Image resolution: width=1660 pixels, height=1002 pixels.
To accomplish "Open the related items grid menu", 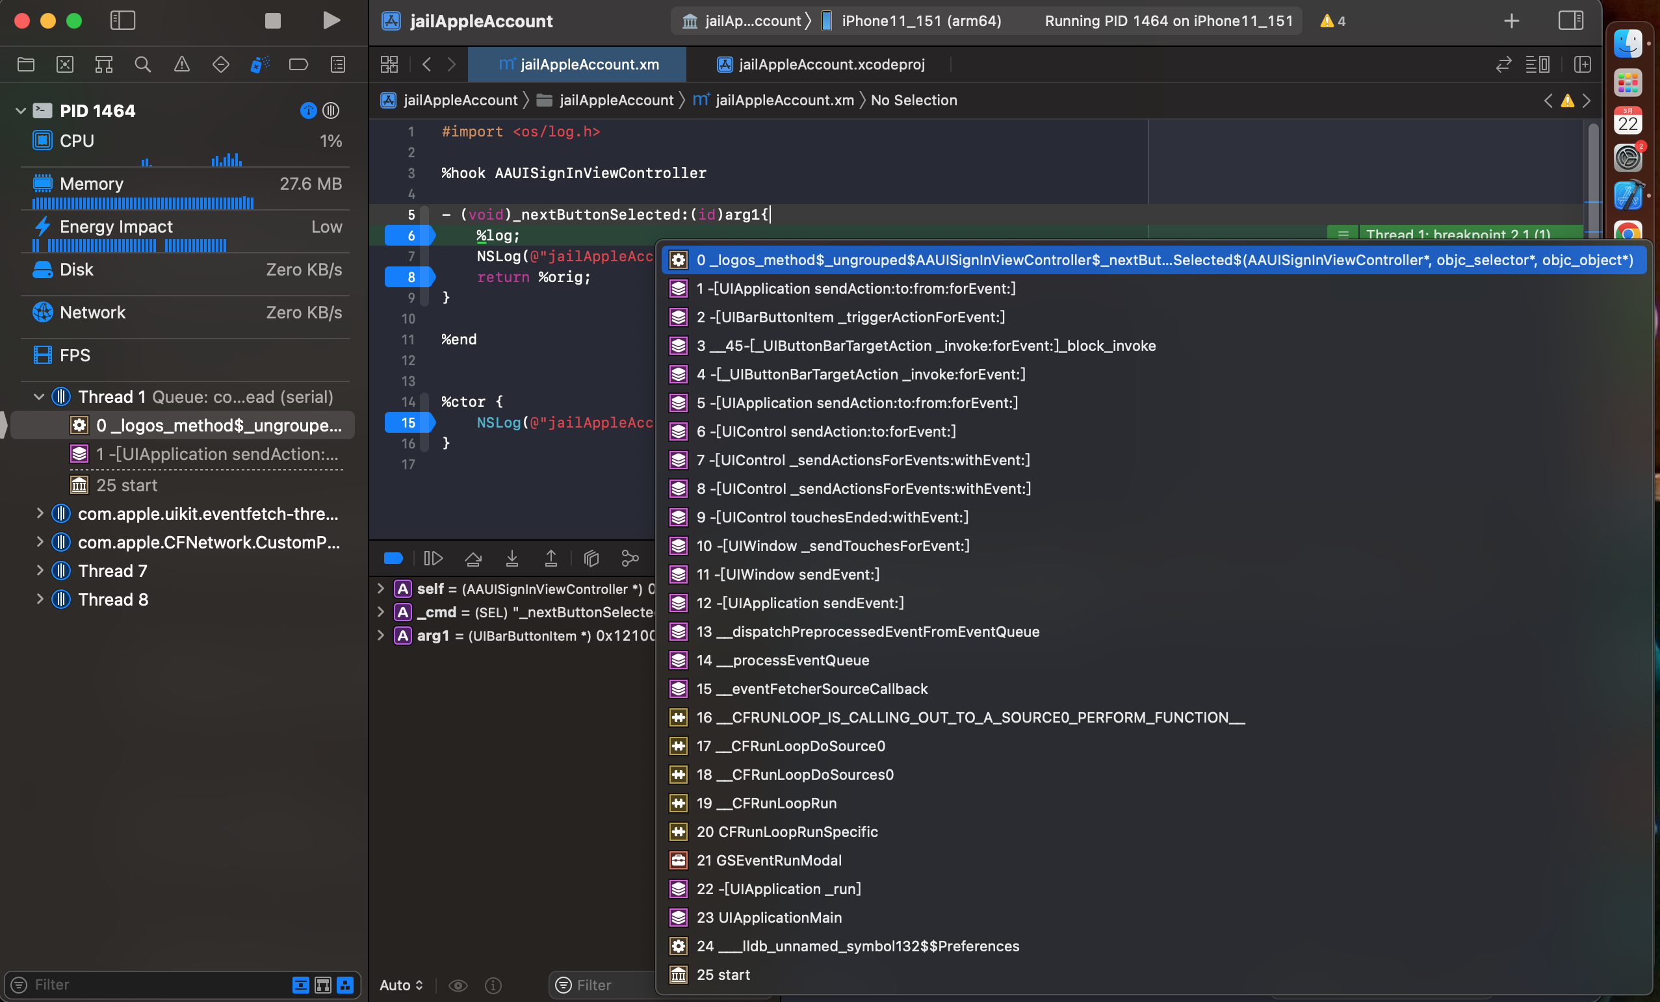I will (x=389, y=64).
